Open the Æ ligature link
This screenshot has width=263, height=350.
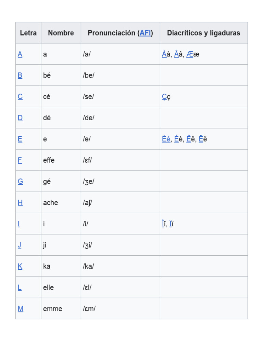(x=190, y=54)
